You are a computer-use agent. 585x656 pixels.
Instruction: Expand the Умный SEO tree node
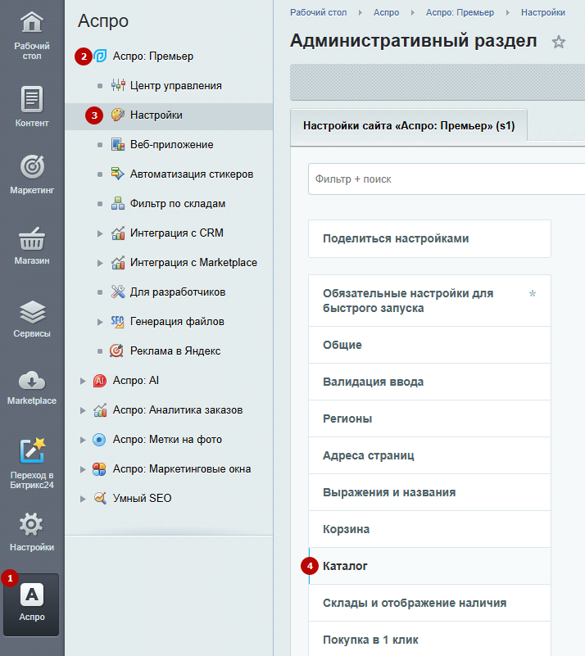(83, 499)
